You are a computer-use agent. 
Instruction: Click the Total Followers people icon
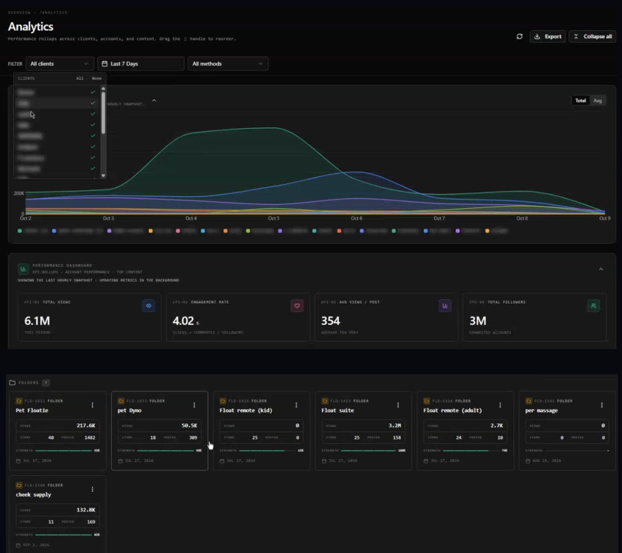594,305
